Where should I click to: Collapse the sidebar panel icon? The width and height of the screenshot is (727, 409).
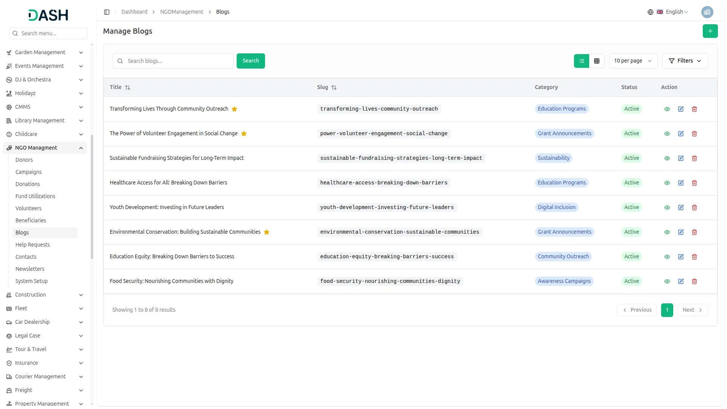[x=107, y=12]
